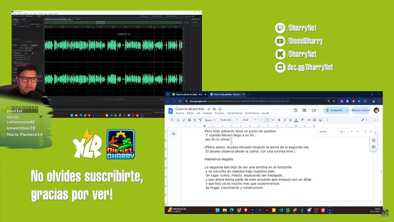This screenshot has height=222, width=394.
Task: Open document outline icon beside page
Action: click(174, 134)
